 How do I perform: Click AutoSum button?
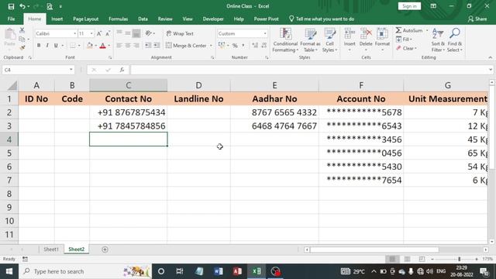pos(409,30)
